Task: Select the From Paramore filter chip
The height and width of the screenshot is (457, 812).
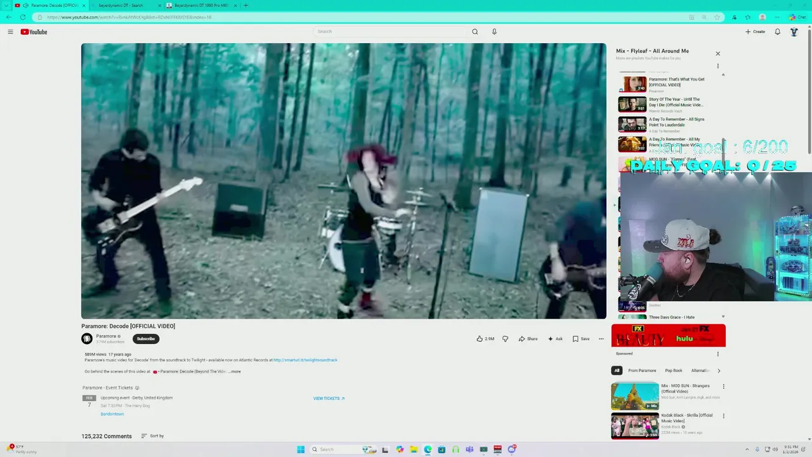Action: [642, 371]
